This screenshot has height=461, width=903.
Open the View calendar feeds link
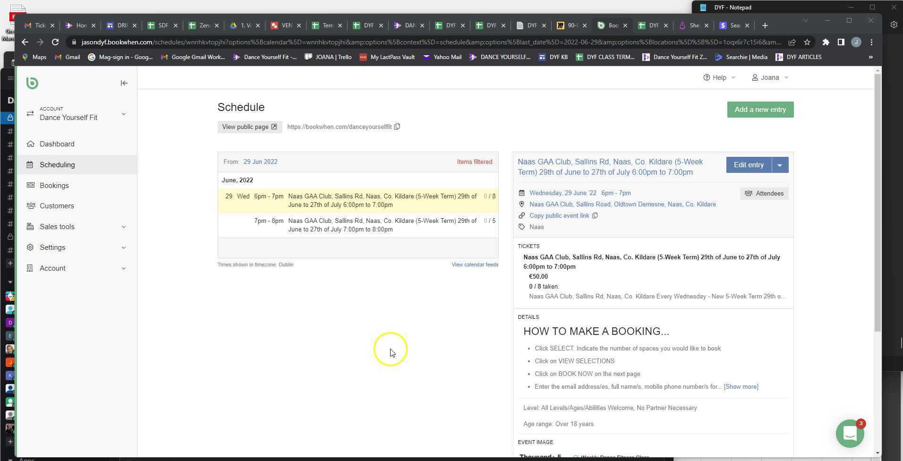pos(475,265)
